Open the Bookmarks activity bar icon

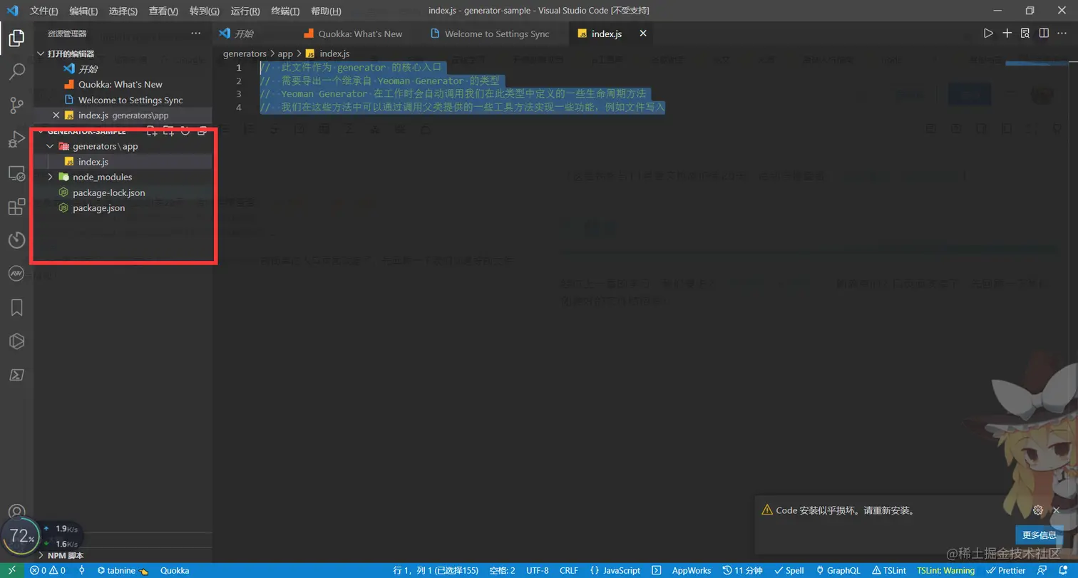coord(16,307)
